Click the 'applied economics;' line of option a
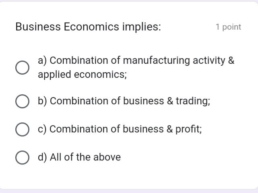 click(82, 75)
